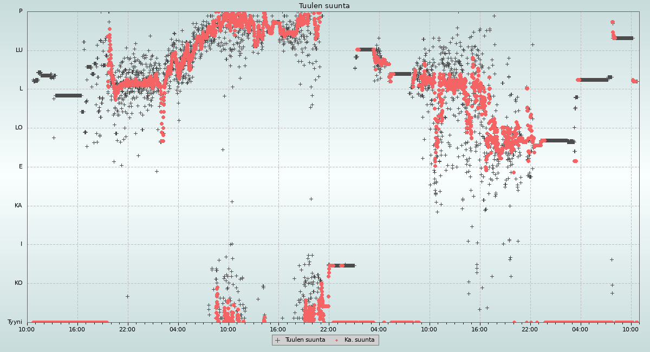Click the KO direction label on y-axis

18,283
